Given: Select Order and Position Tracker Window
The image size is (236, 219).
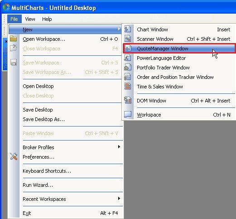Looking at the screenshot, I should pyautogui.click(x=179, y=77).
